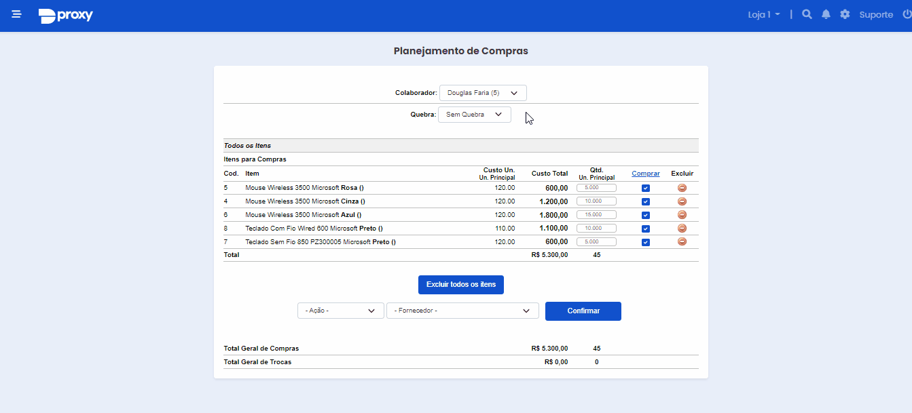Click the Total Geral de Trocas label
The image size is (912, 413).
[x=258, y=362]
